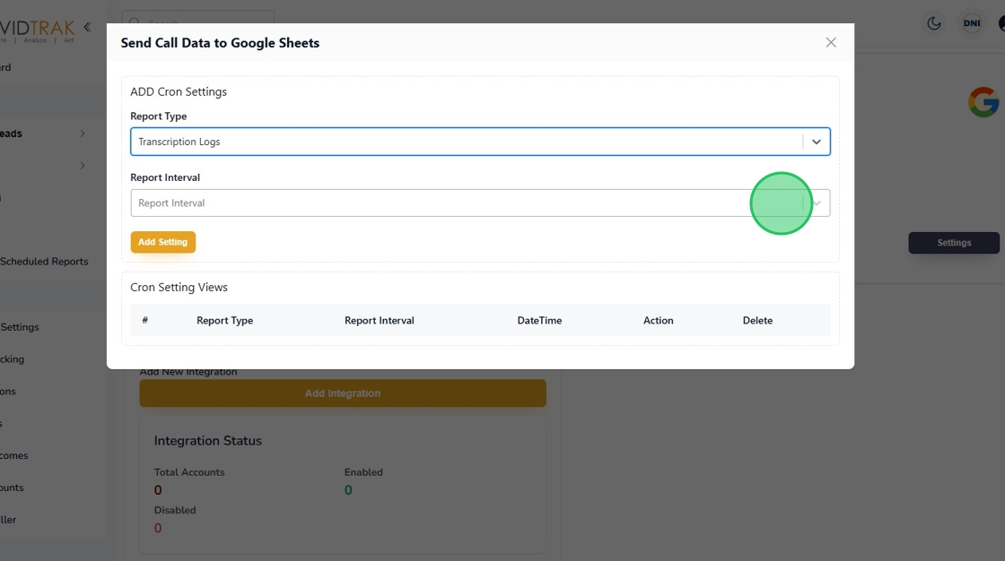The image size is (1005, 561).
Task: Open the Report Interval dropdown
Action: tap(467, 203)
